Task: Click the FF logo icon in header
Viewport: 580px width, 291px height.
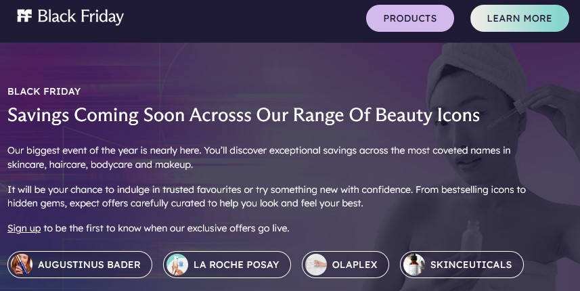Action: (24, 16)
